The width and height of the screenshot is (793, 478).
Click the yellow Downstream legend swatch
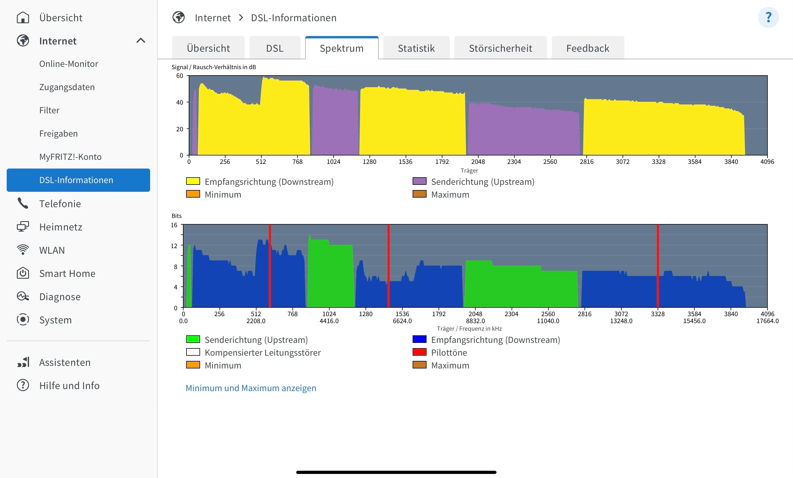tap(193, 181)
